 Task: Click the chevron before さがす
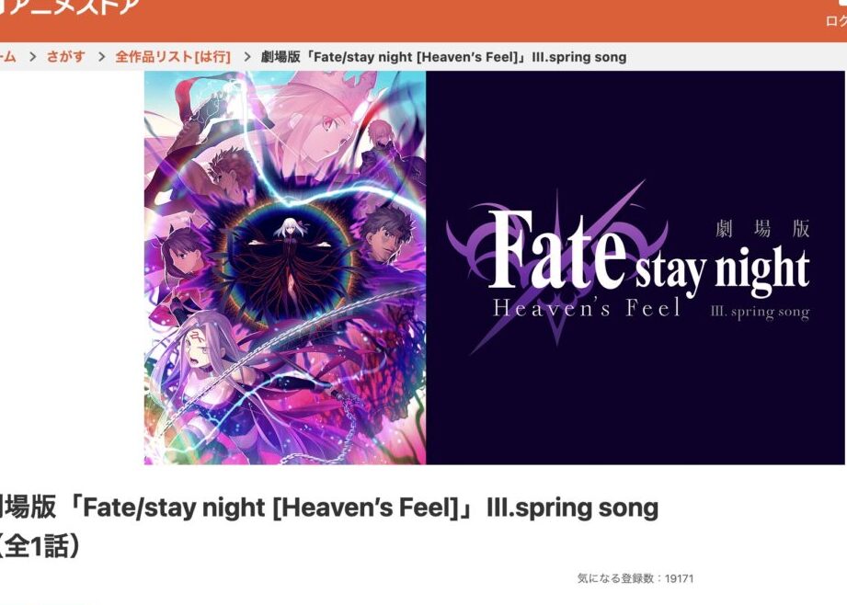[x=32, y=57]
